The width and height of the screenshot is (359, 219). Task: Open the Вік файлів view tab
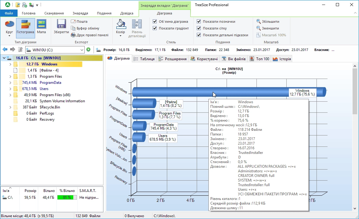point(234,59)
